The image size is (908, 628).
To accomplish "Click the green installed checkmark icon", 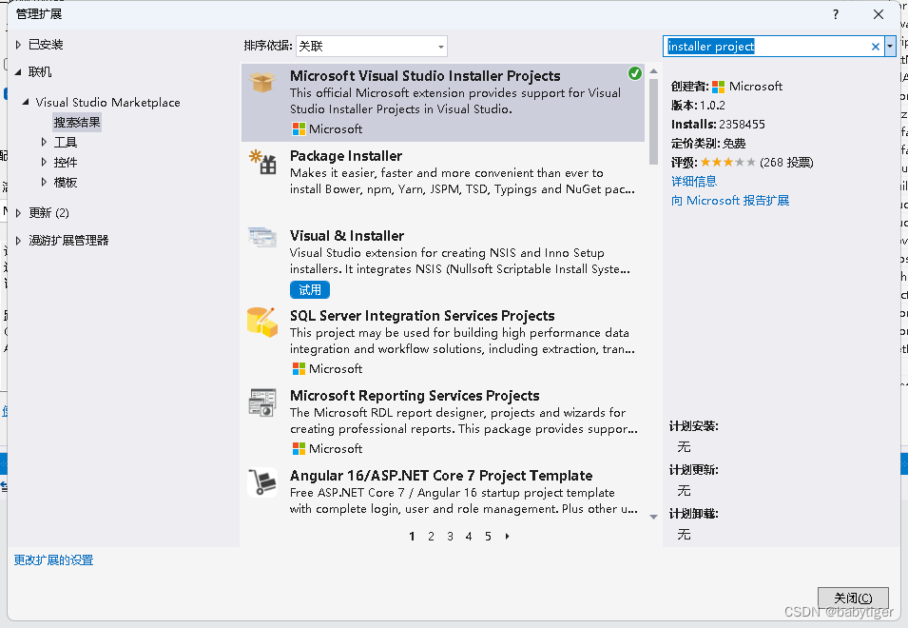I will click(635, 73).
